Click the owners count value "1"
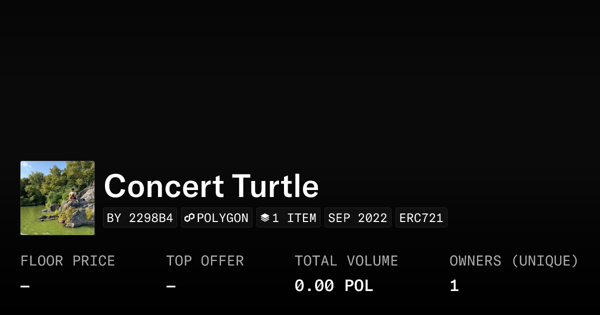This screenshot has height=315, width=600. coord(454,286)
